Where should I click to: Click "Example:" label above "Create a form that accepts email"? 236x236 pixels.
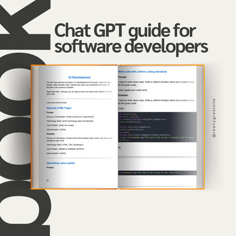click(50, 134)
